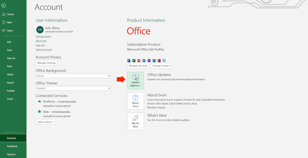Open the About Excel tile
This screenshot has height=158, width=308.
136,101
